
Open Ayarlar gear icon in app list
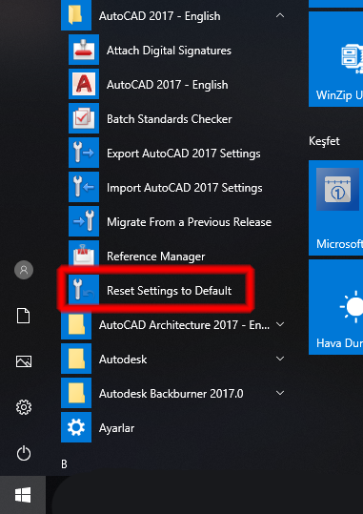point(76,427)
